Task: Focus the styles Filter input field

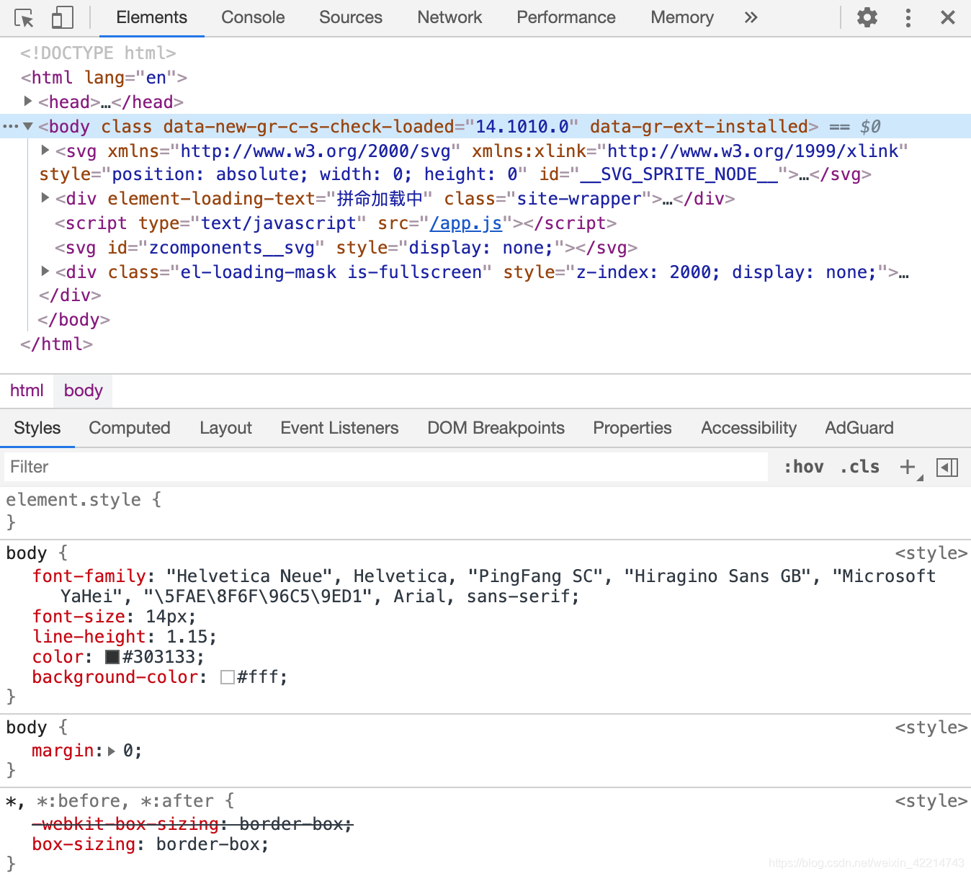Action: (386, 467)
